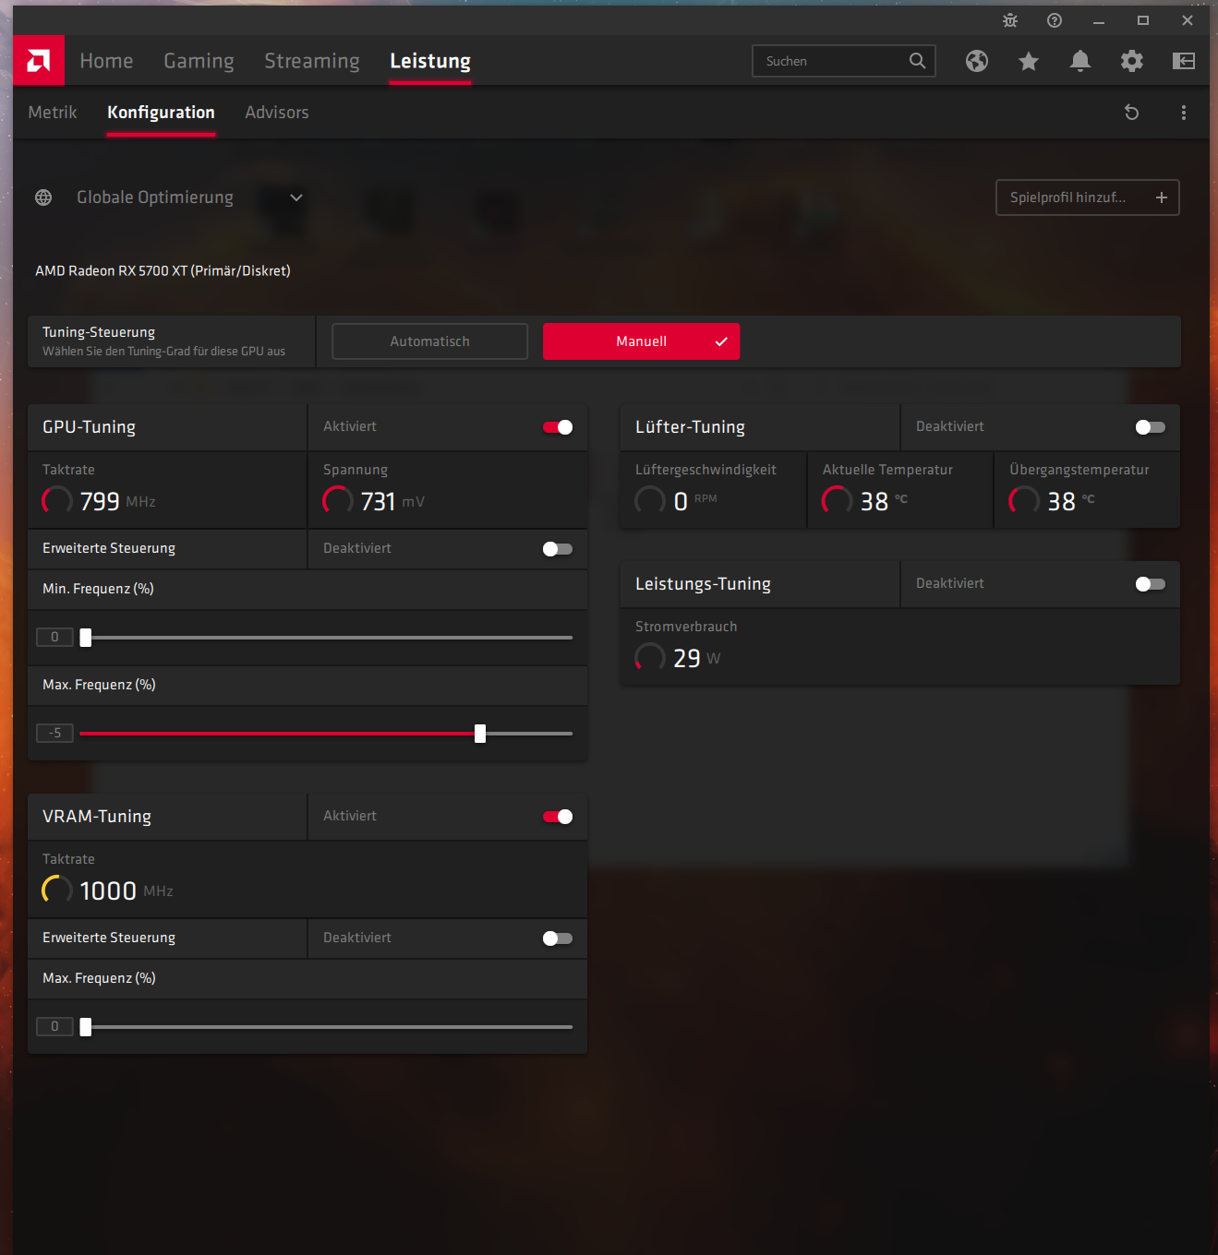Screen dimensions: 1218x1255
Task: Click the GPU Max. Frequenz -5 value box
Action: (x=54, y=734)
